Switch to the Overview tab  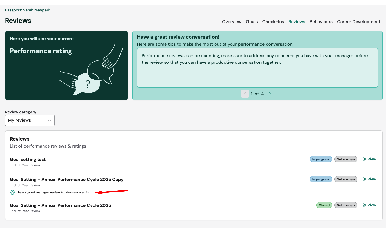(231, 22)
